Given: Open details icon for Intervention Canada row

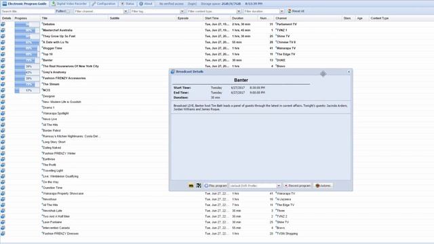Looking at the screenshot, I should [x=3, y=228].
